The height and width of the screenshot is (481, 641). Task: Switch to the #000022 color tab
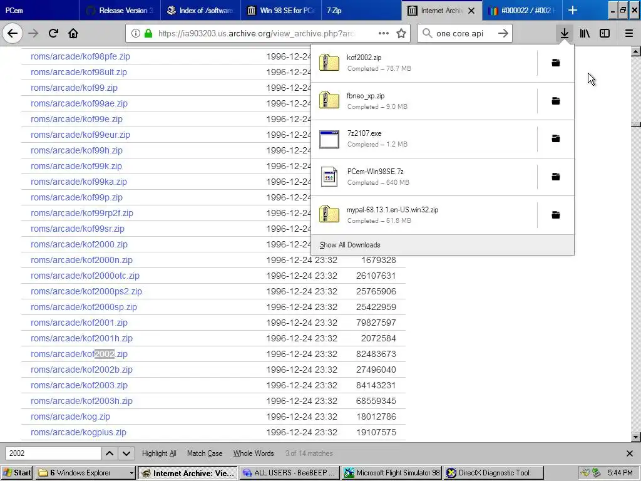pyautogui.click(x=523, y=10)
